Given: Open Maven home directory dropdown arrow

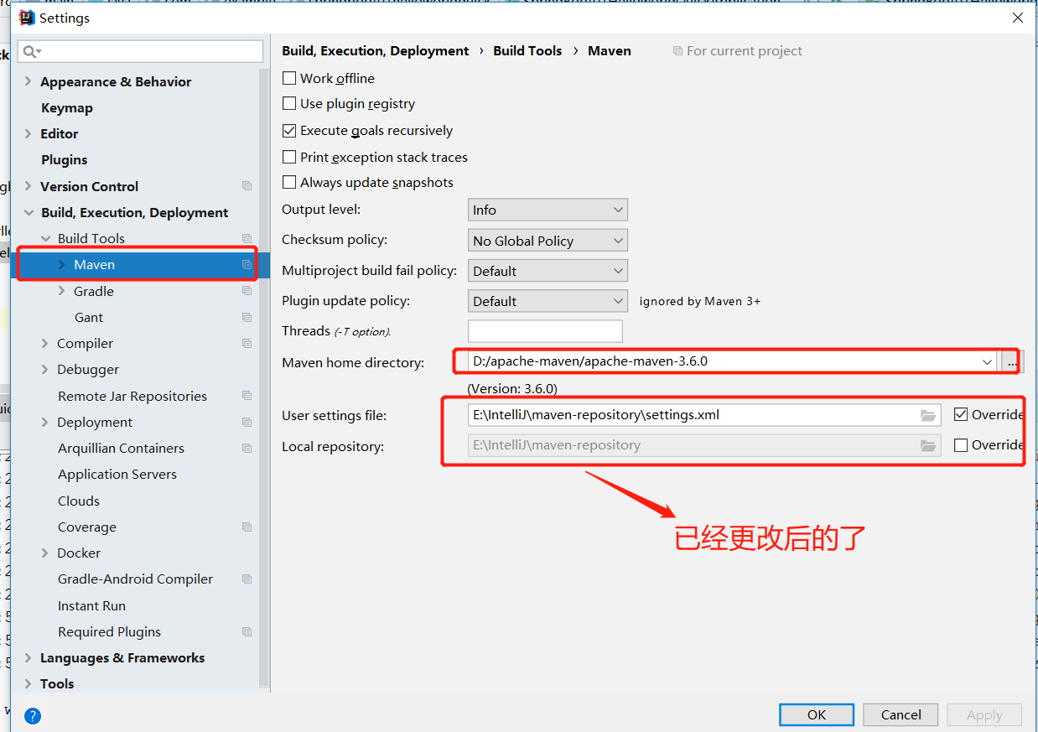Looking at the screenshot, I should click(987, 362).
